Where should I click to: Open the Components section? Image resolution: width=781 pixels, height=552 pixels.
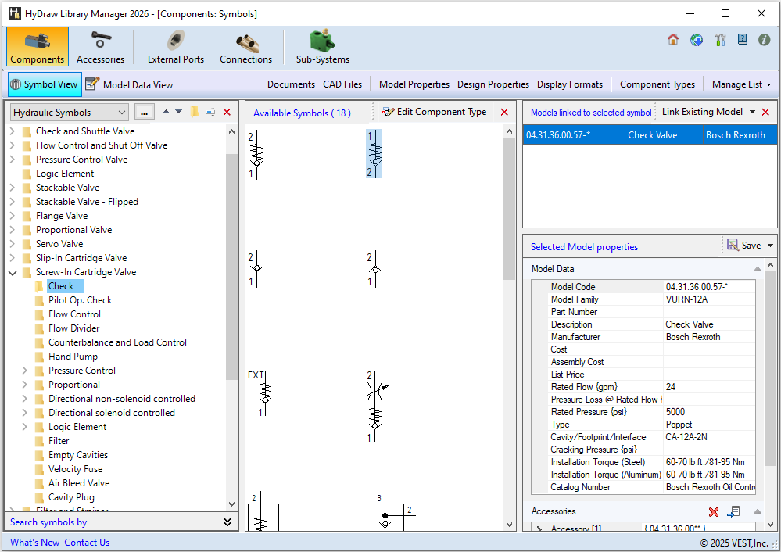point(38,46)
